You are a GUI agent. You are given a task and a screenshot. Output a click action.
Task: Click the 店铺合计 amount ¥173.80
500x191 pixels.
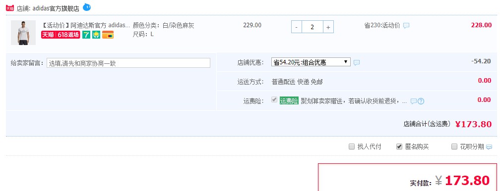coord(473,124)
